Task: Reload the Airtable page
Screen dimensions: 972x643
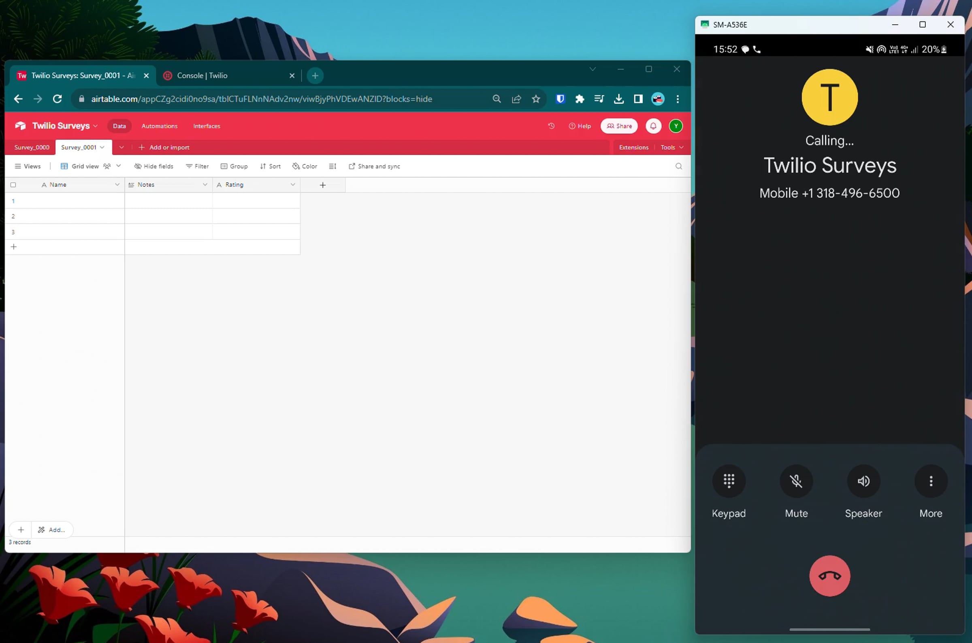Action: (58, 99)
